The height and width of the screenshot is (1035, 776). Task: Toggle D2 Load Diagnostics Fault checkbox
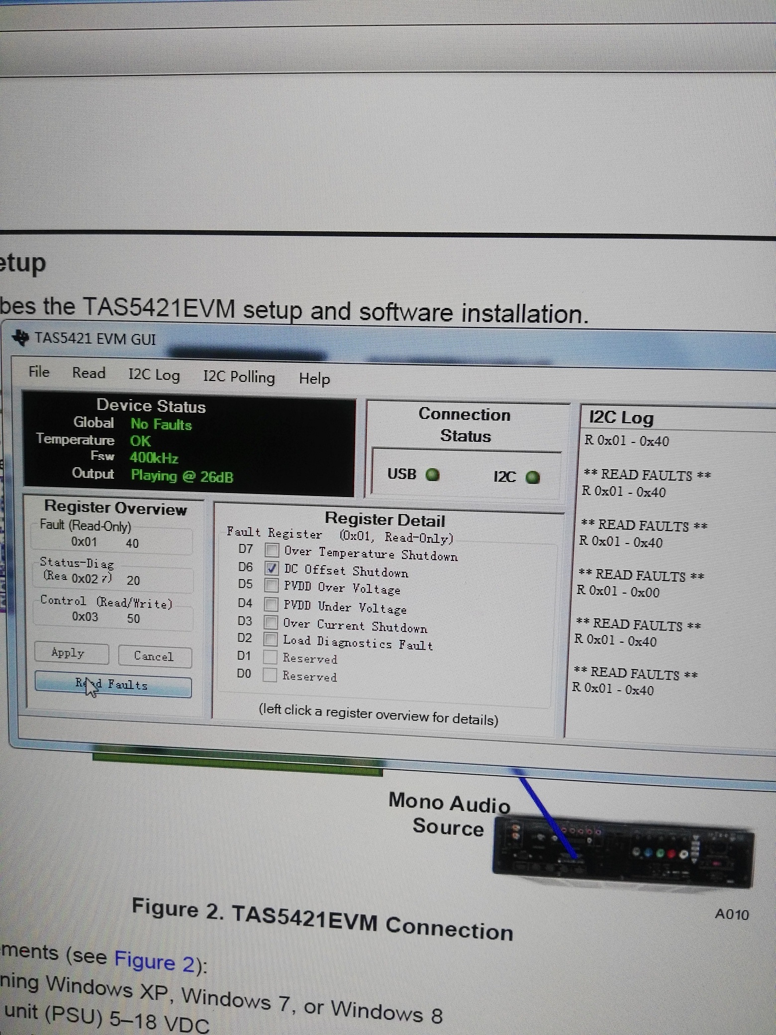(x=271, y=639)
